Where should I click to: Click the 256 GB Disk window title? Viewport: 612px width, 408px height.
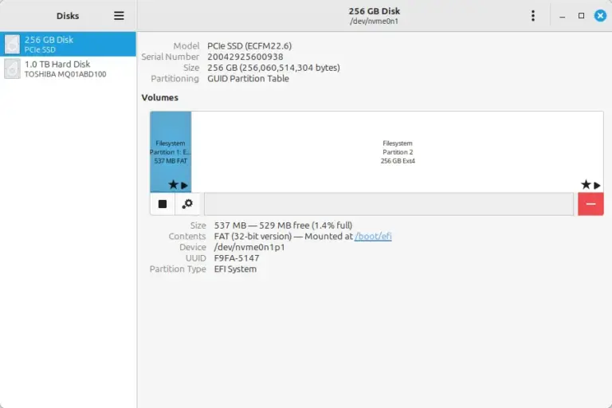pos(375,11)
